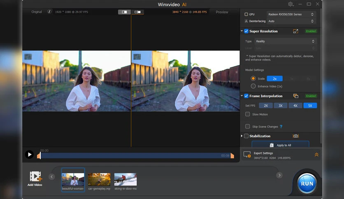Viewport: 344px width, 199px height.
Task: Go to next videos in the list
Action: [279, 175]
